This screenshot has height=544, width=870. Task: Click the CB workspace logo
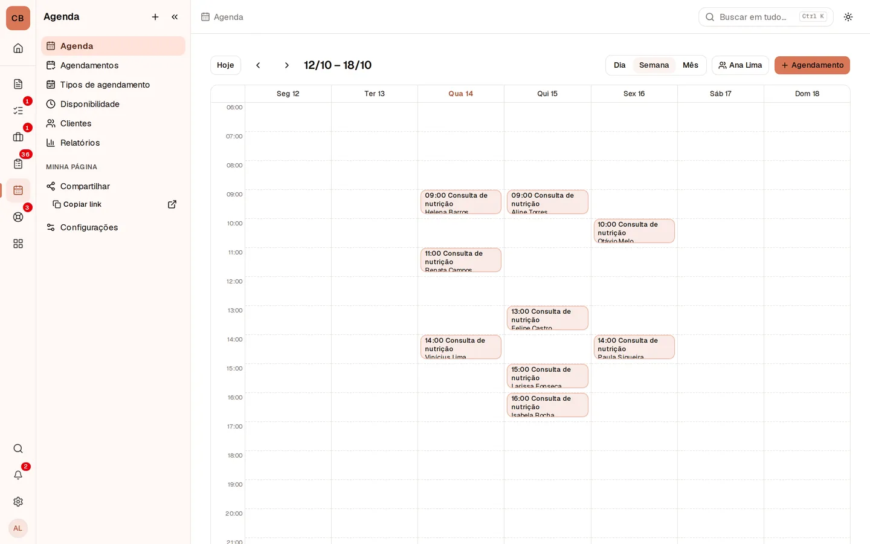click(18, 18)
